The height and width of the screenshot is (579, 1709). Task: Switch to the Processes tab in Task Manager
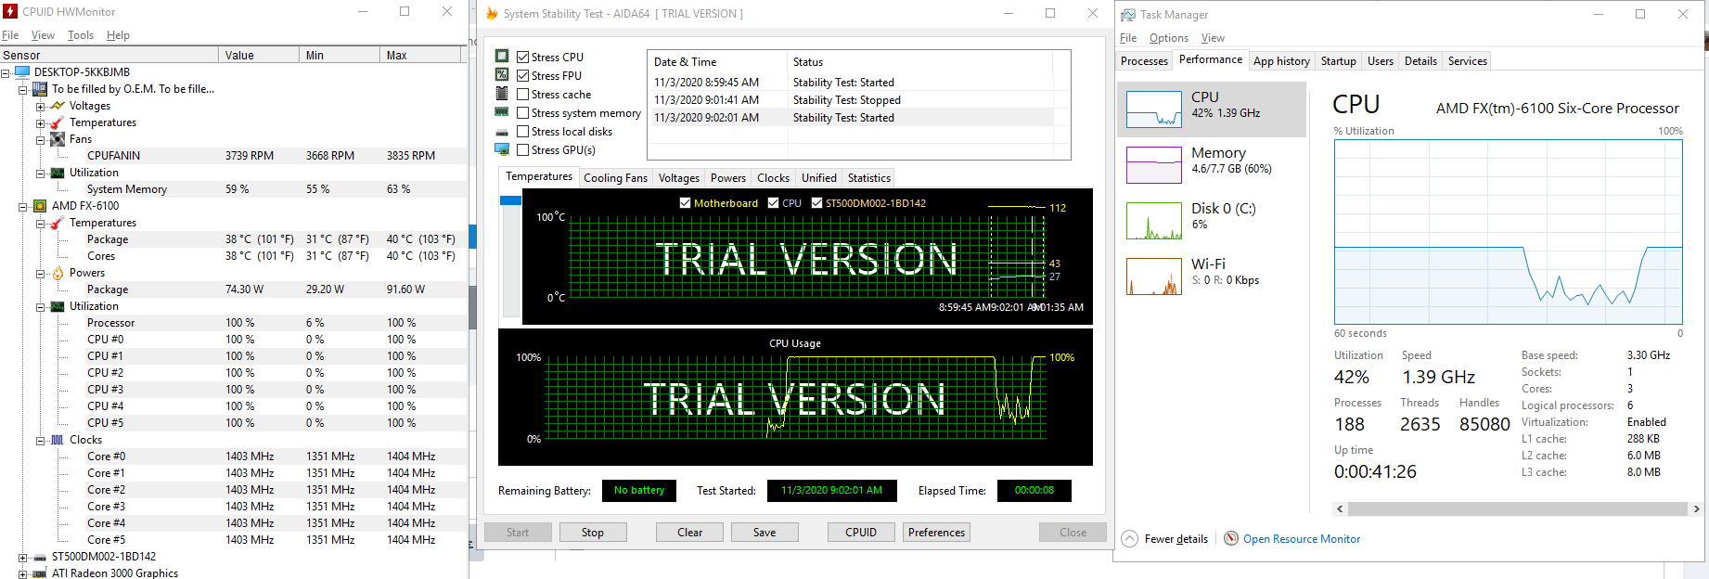pos(1144,61)
